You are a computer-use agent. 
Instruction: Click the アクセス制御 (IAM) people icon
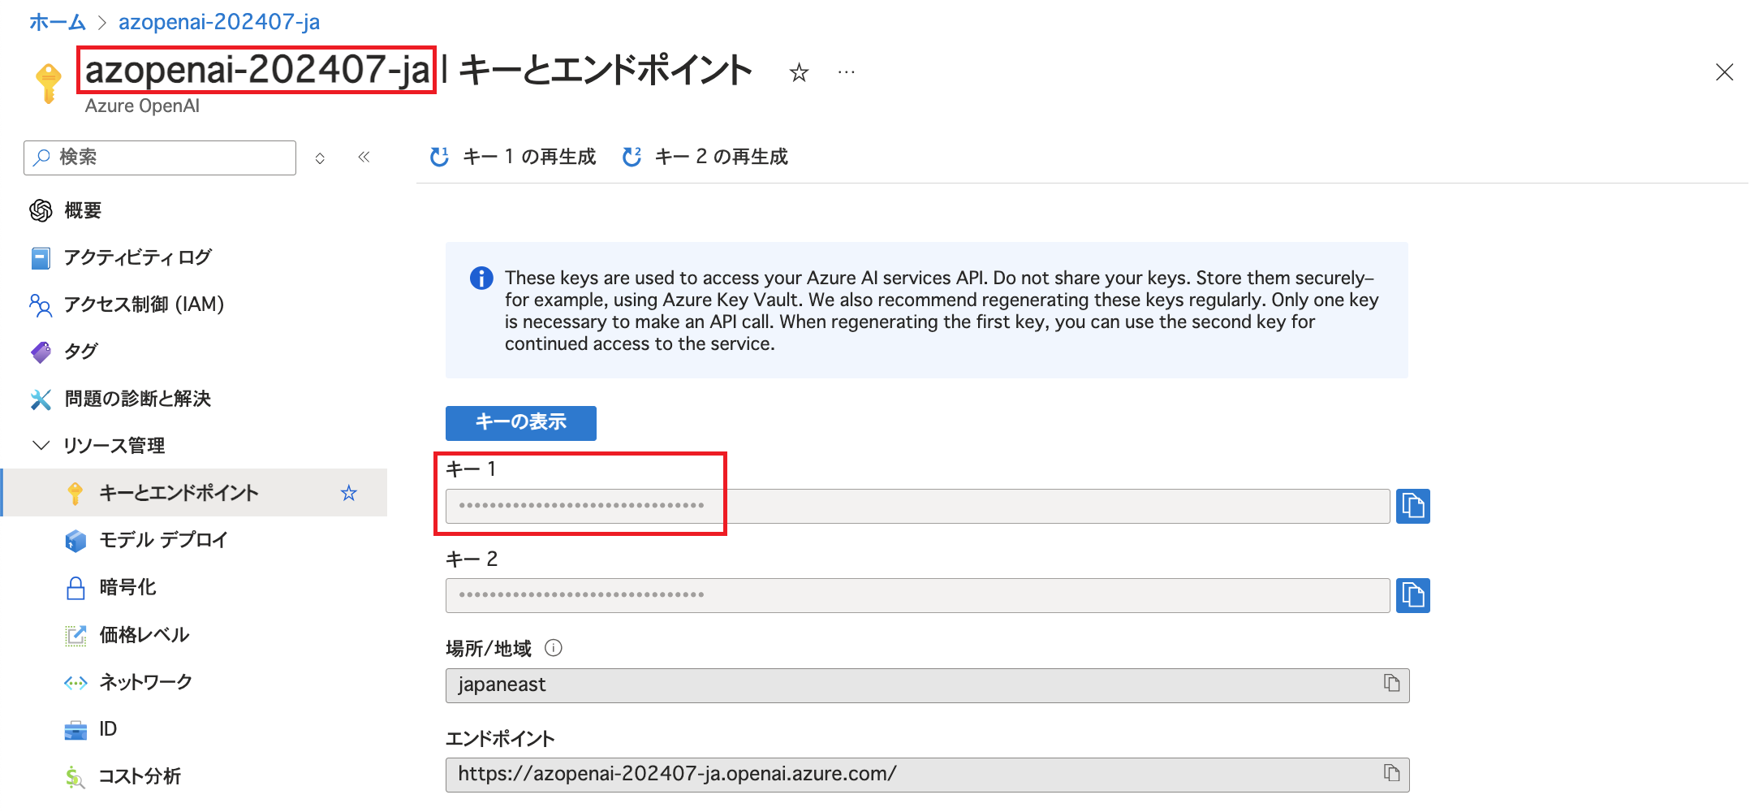(x=41, y=304)
